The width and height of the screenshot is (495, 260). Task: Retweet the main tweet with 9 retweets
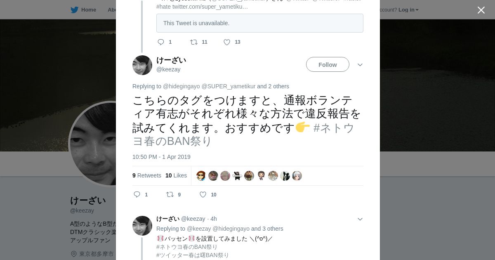click(x=170, y=194)
